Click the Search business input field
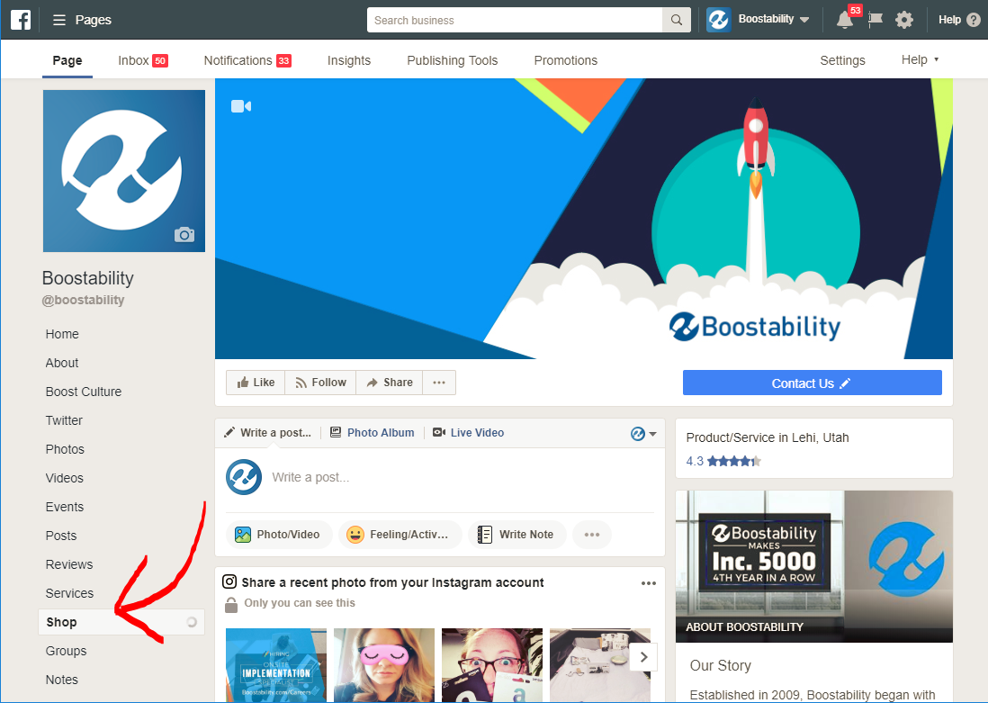The image size is (988, 703). click(x=515, y=20)
